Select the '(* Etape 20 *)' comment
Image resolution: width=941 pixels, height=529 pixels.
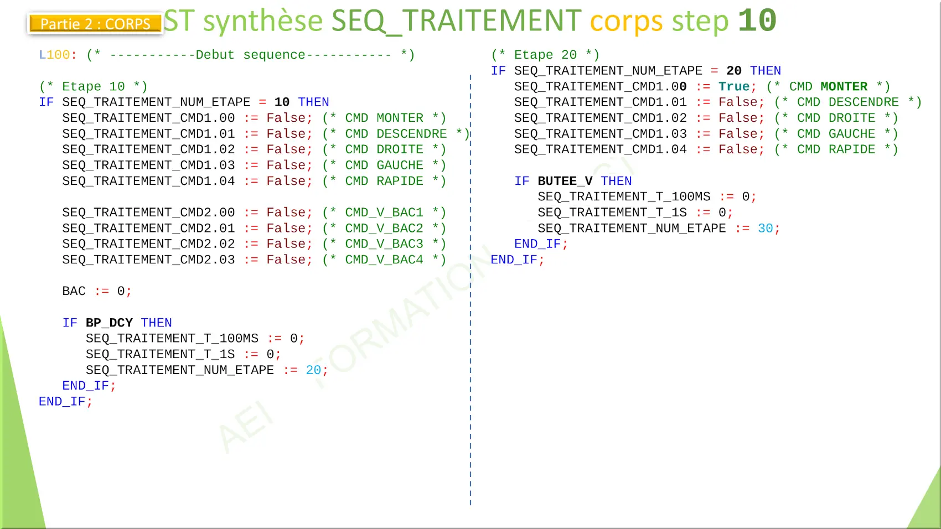pyautogui.click(x=545, y=55)
